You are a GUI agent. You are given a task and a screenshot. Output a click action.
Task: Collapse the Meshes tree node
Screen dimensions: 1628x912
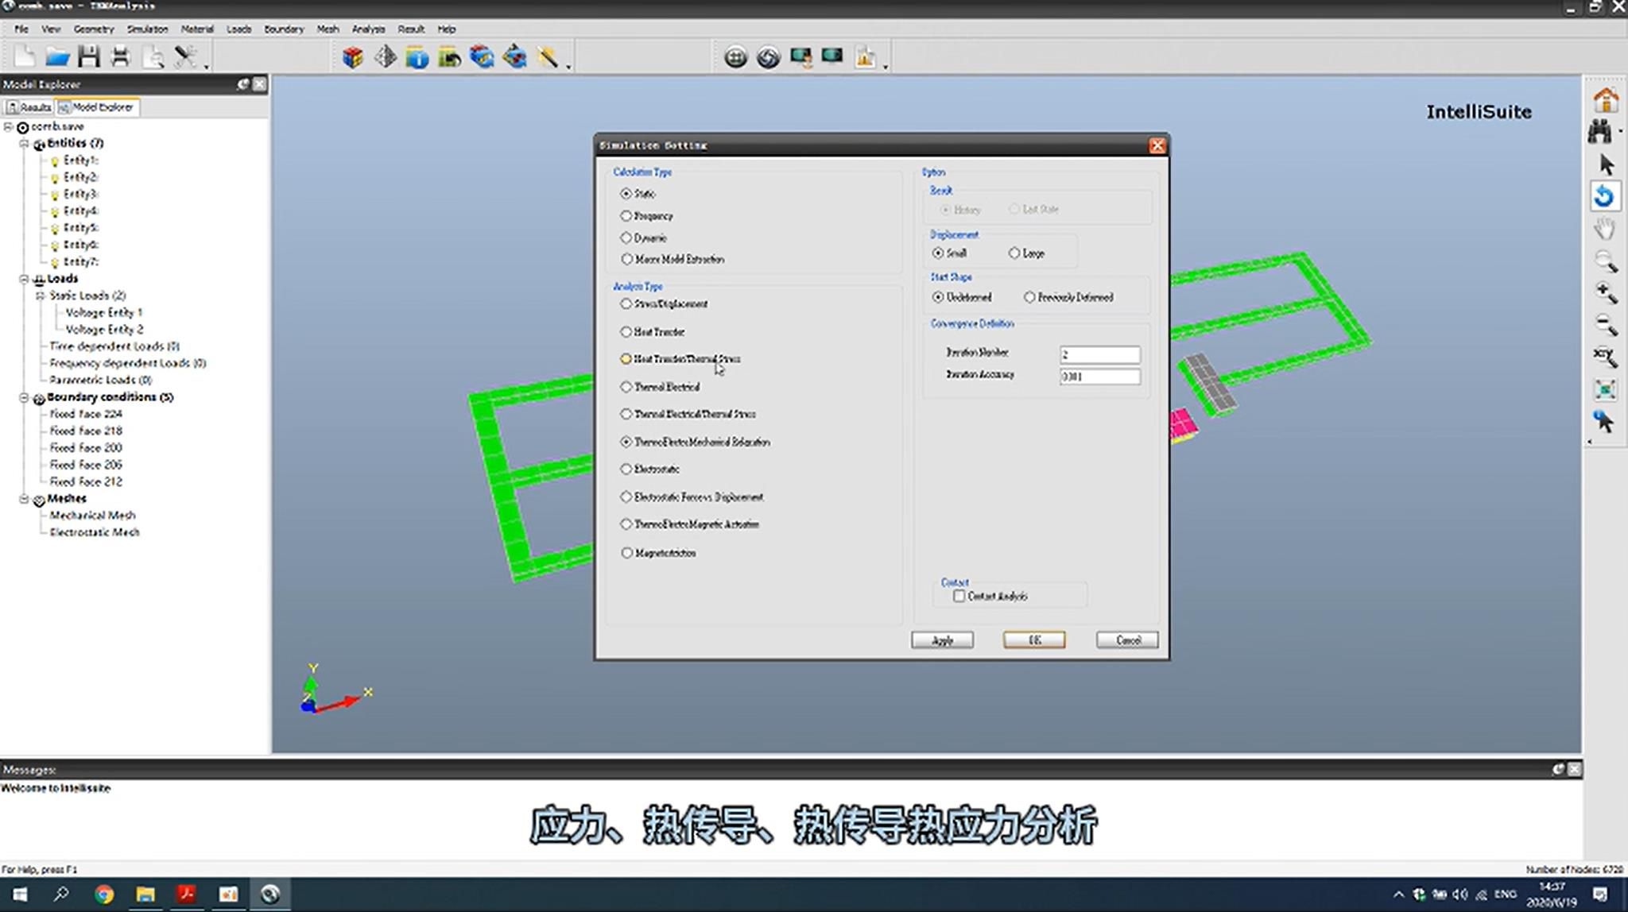pos(24,499)
